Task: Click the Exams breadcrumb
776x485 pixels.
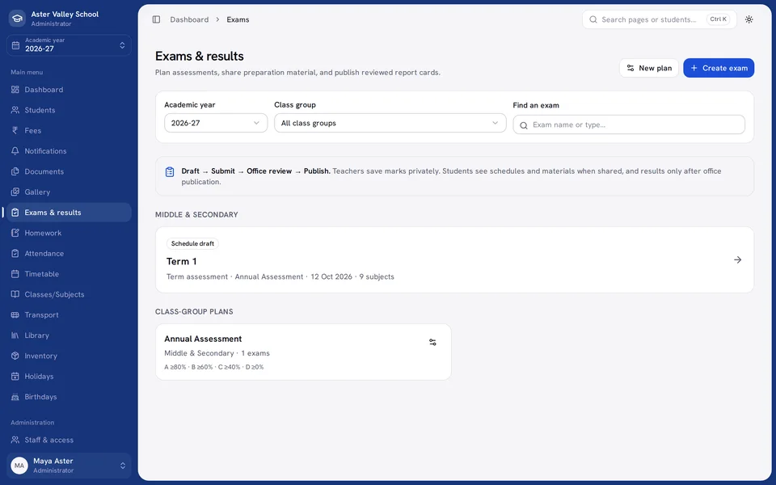Action: (238, 19)
